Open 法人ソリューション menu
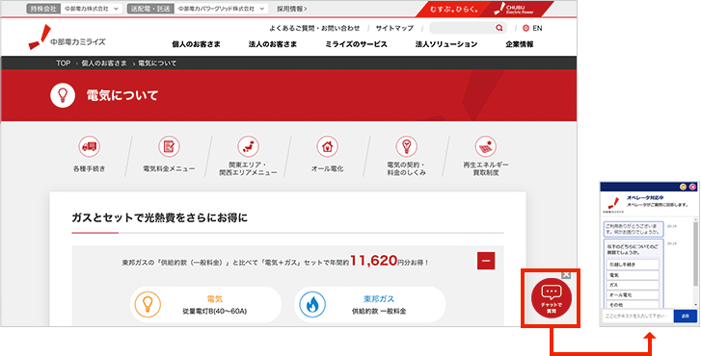 (x=446, y=44)
